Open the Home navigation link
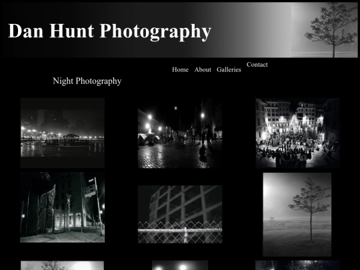360x270 pixels. pyautogui.click(x=180, y=69)
